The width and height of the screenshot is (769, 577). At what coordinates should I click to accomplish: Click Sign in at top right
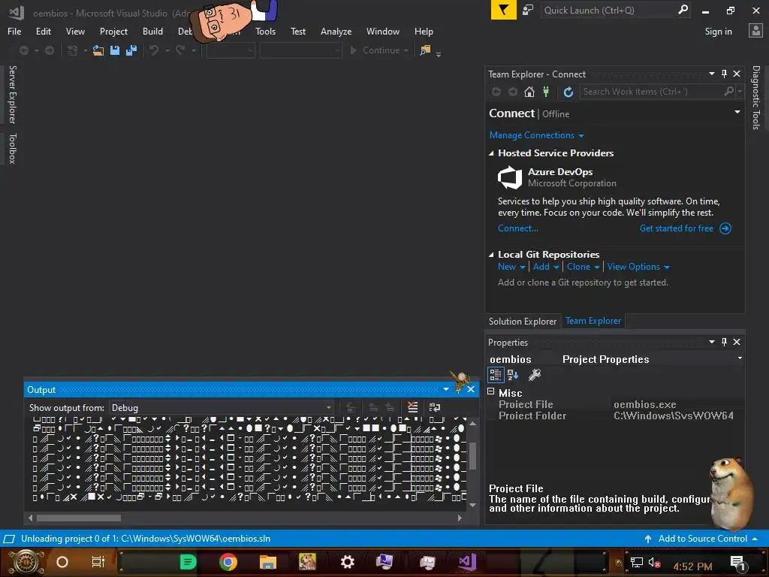718,32
